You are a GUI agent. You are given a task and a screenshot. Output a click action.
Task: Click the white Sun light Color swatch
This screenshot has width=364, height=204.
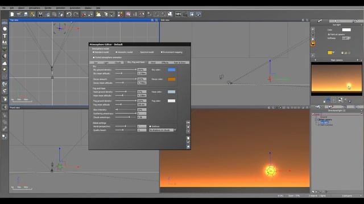click(346, 30)
